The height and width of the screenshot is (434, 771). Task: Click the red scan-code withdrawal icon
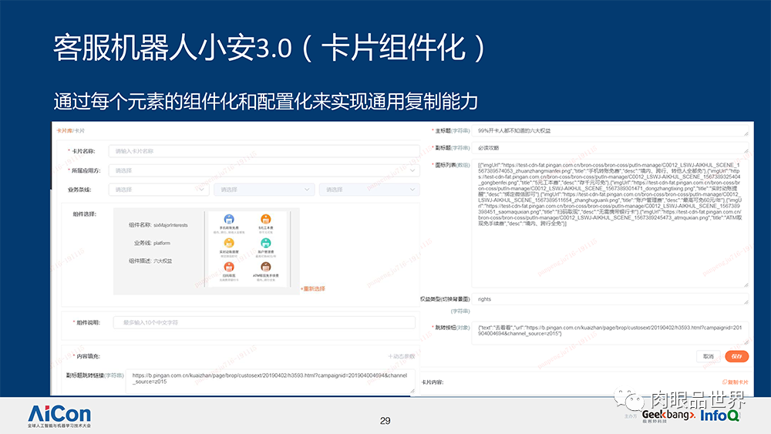click(229, 267)
